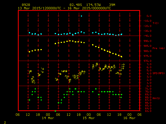Screen dimensions: 166x124
Task: Click the T(C) temperature axis label
Action: tap(156, 23)
